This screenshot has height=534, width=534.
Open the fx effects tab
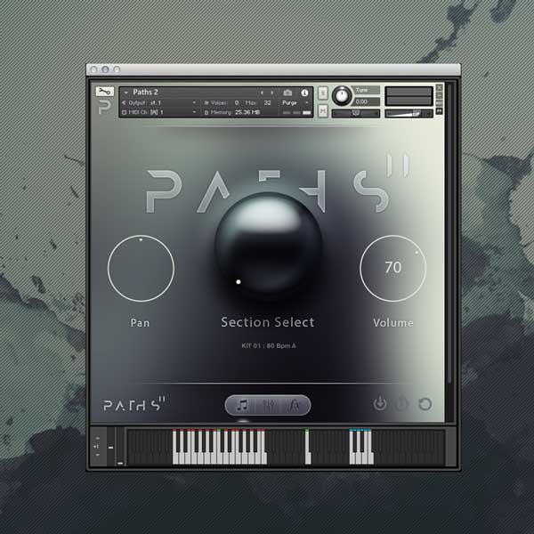tap(295, 405)
